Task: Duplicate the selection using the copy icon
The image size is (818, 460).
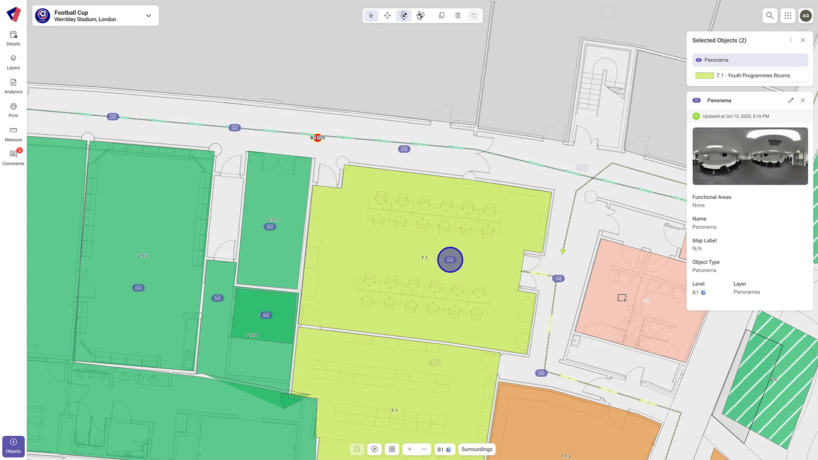Action: tap(441, 15)
